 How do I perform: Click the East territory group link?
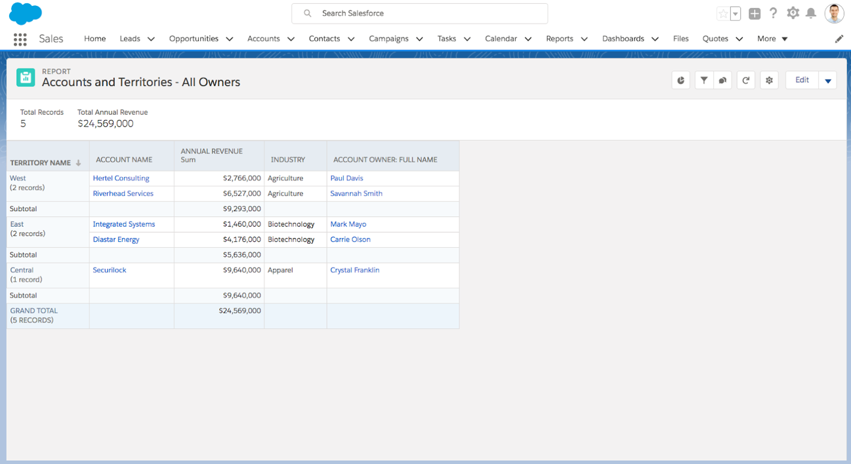coord(17,224)
